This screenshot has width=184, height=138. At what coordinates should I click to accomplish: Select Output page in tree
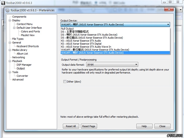coord(21,68)
